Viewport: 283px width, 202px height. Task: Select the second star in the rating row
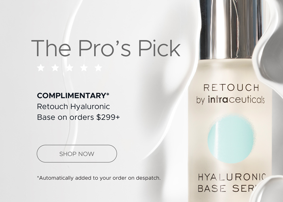pyautogui.click(x=55, y=68)
